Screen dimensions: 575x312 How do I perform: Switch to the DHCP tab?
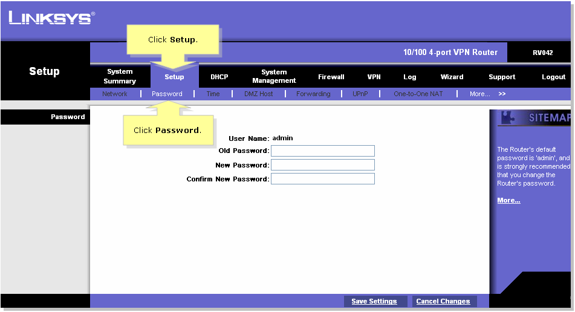(x=219, y=77)
